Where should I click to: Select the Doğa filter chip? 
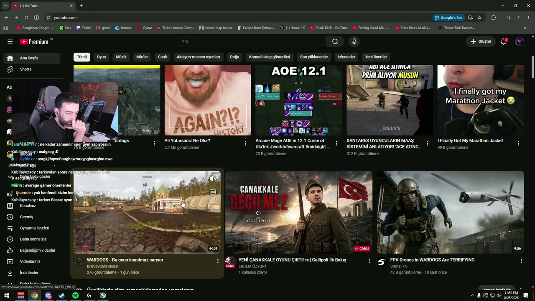(x=234, y=57)
